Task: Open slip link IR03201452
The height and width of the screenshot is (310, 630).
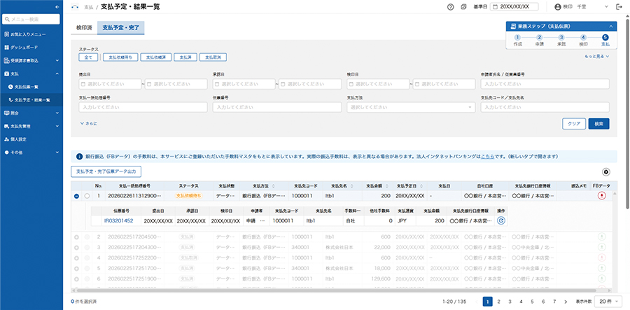Action: click(x=118, y=220)
